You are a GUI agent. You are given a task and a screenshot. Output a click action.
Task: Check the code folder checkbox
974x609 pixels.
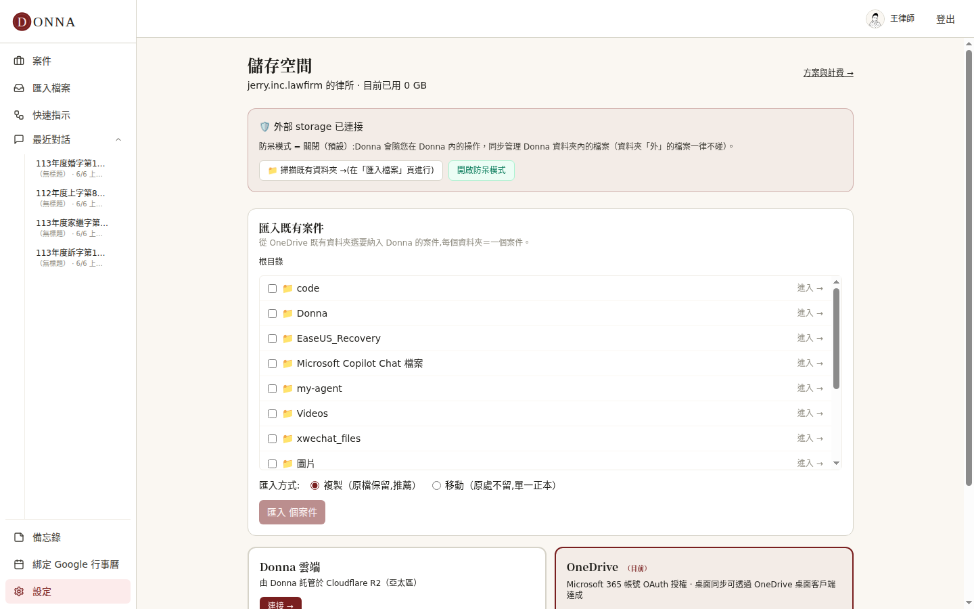272,288
